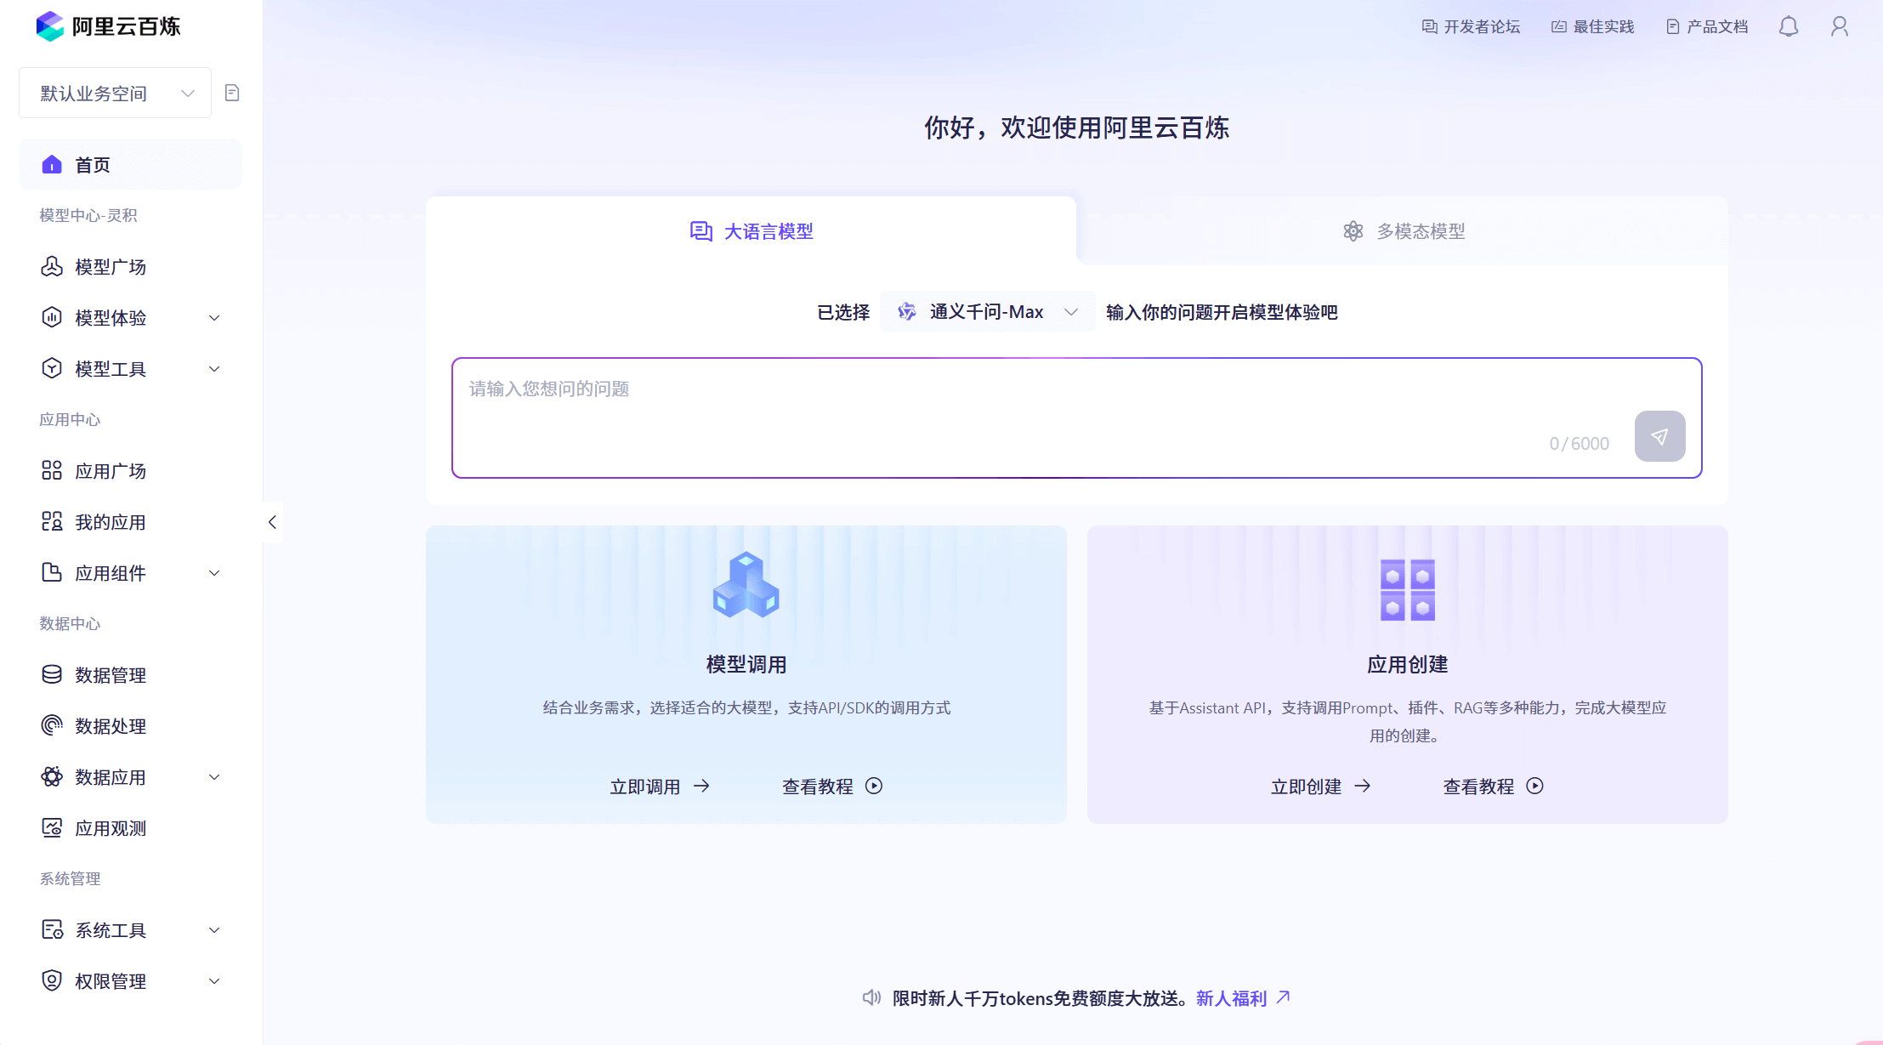Click the send message paper plane button

(1659, 436)
